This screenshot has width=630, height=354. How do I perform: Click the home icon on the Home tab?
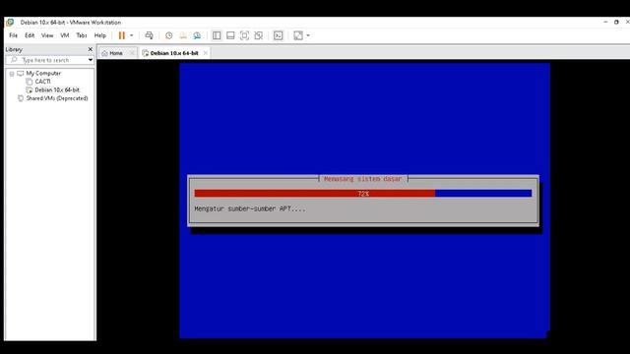tap(105, 53)
